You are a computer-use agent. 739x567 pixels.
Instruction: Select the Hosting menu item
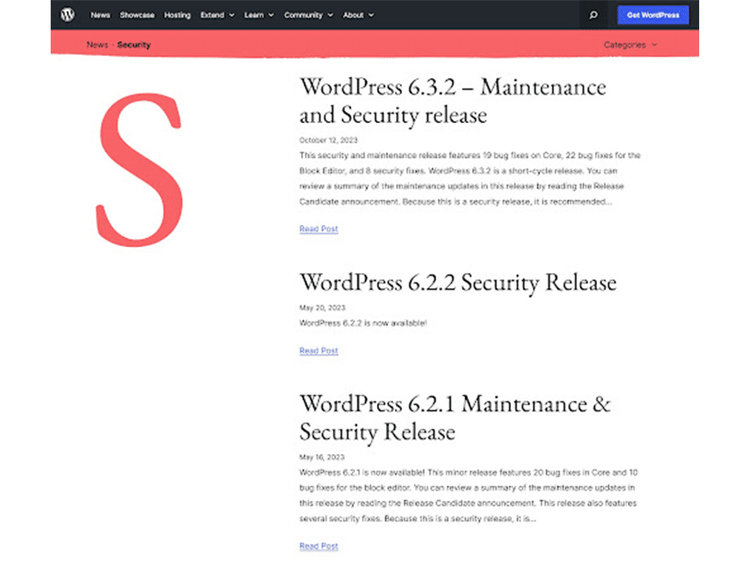pyautogui.click(x=177, y=15)
